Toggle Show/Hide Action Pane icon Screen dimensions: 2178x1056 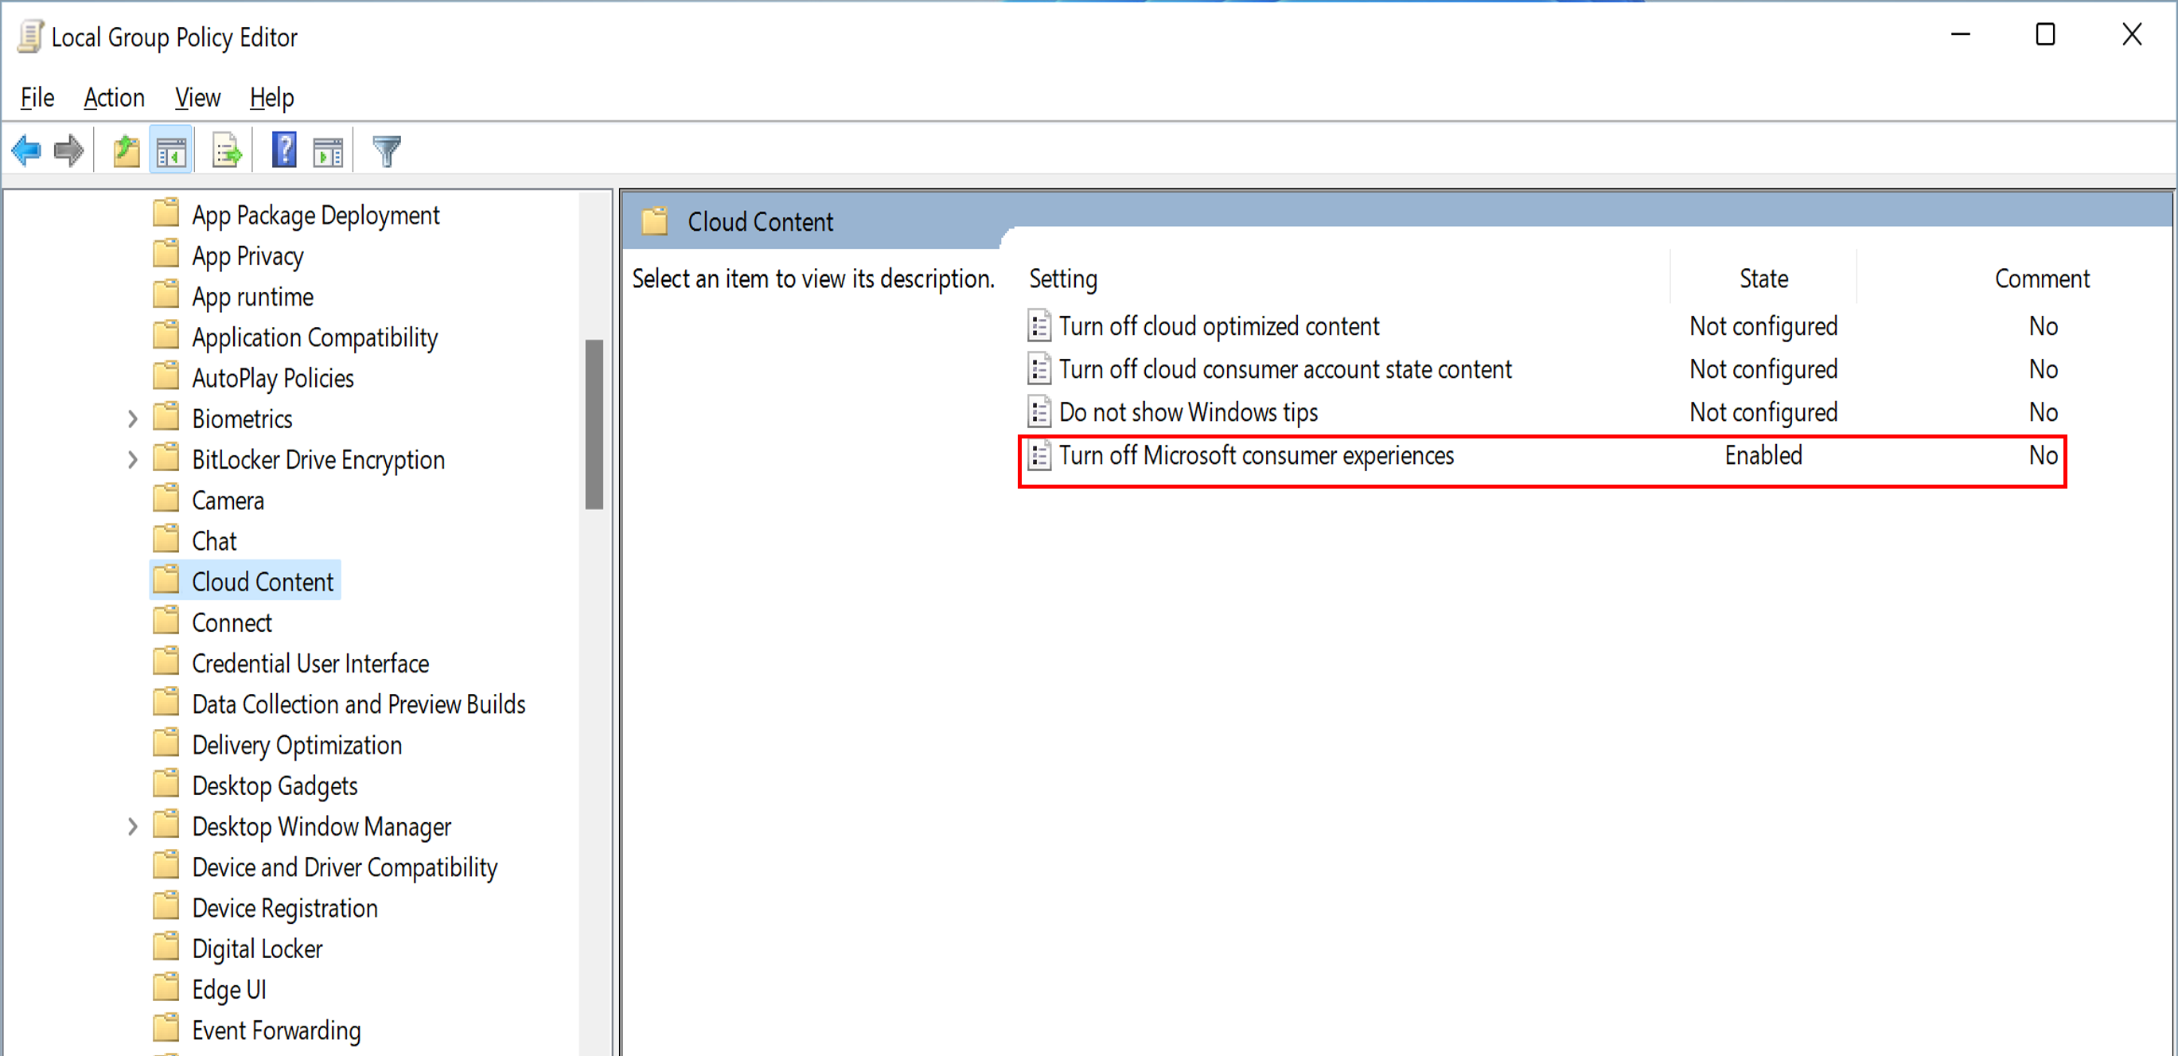click(x=328, y=151)
